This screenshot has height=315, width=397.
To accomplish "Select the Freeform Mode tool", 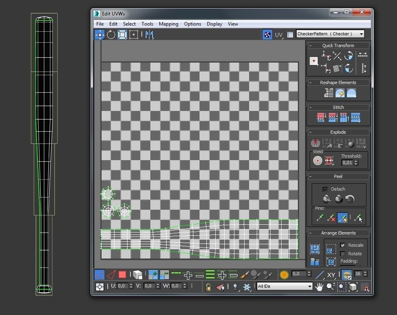I will [x=133, y=35].
